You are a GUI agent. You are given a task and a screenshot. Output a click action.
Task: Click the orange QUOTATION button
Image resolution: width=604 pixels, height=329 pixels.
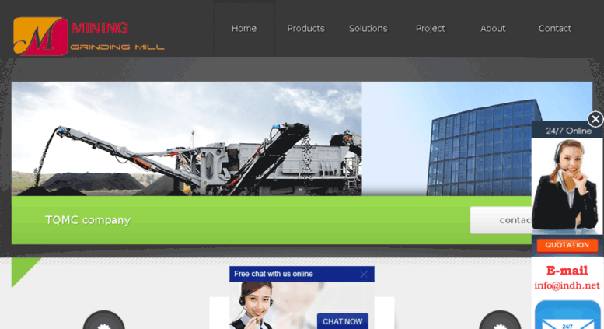567,245
